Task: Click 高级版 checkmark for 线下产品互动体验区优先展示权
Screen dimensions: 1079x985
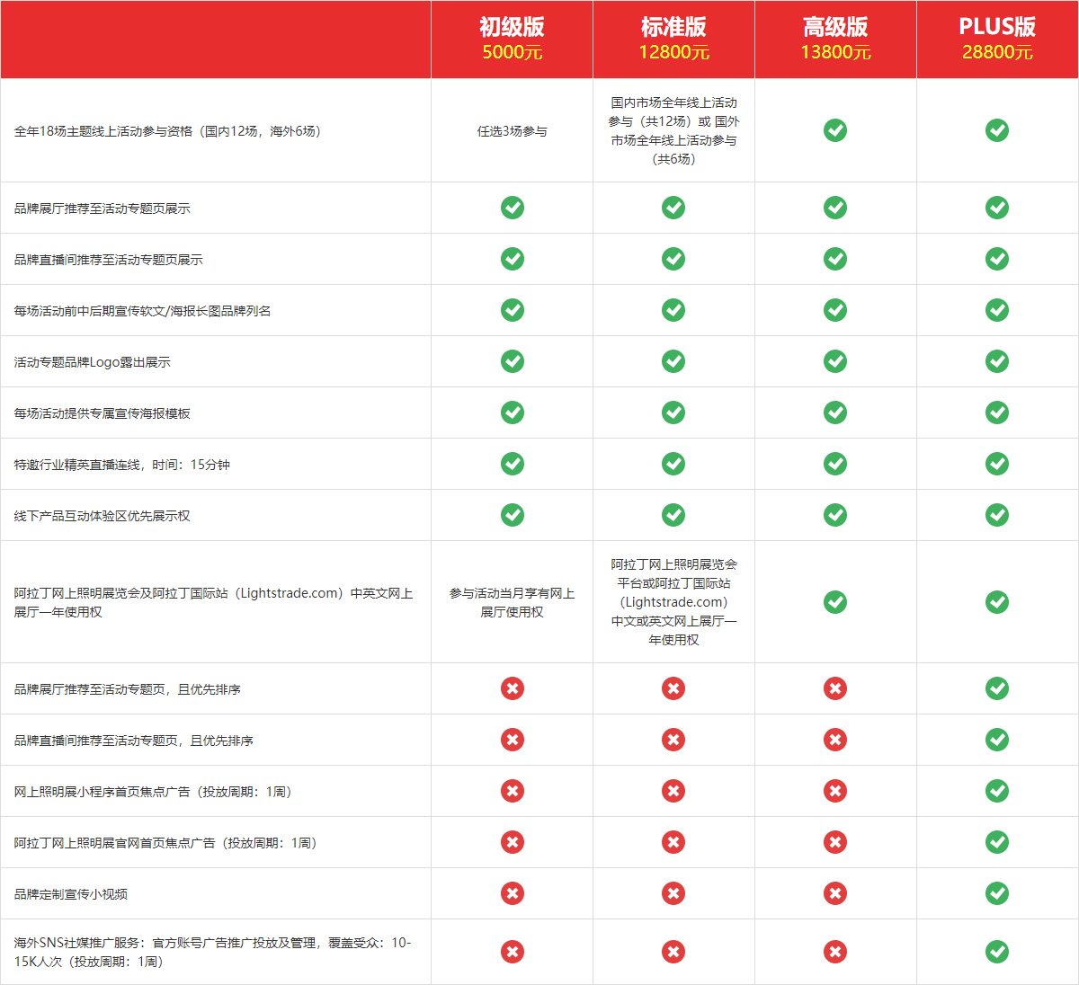Action: tap(835, 515)
